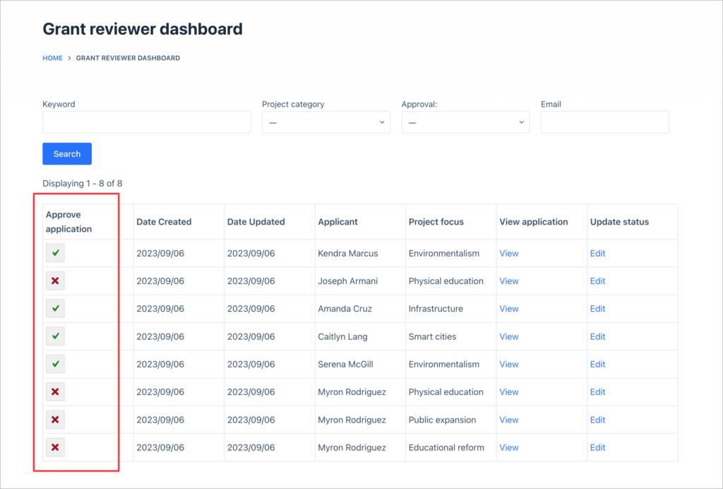Viewport: 723px width, 489px height.
Task: Edit status for Amanda Cruz
Action: pyautogui.click(x=597, y=309)
